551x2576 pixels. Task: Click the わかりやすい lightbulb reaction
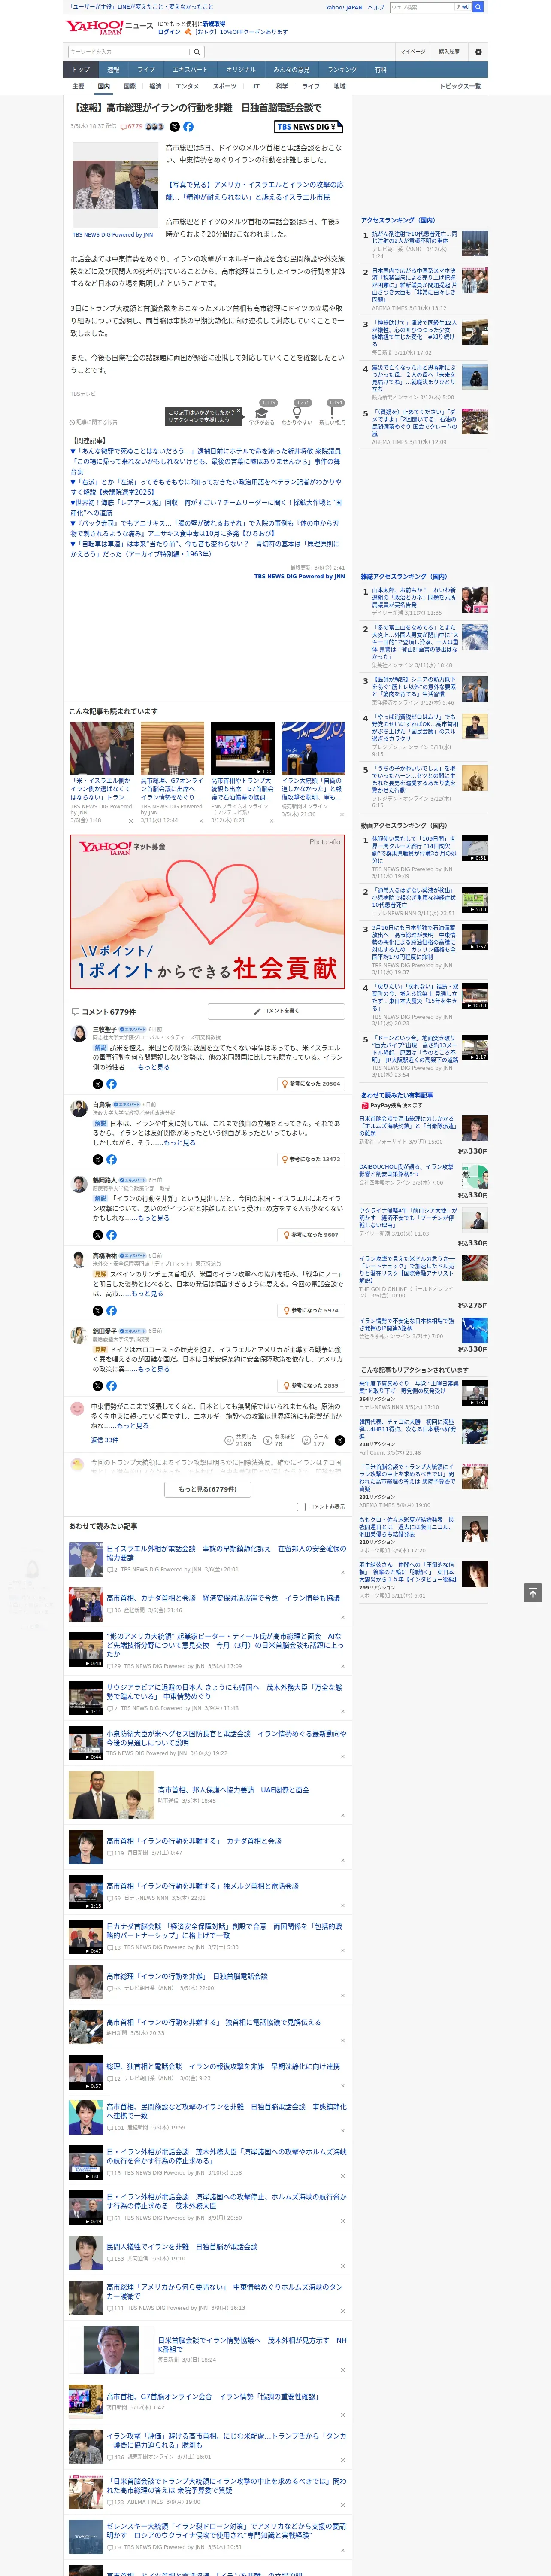[x=297, y=414]
